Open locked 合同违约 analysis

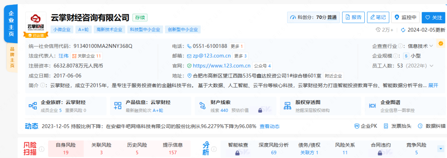click(x=381, y=148)
